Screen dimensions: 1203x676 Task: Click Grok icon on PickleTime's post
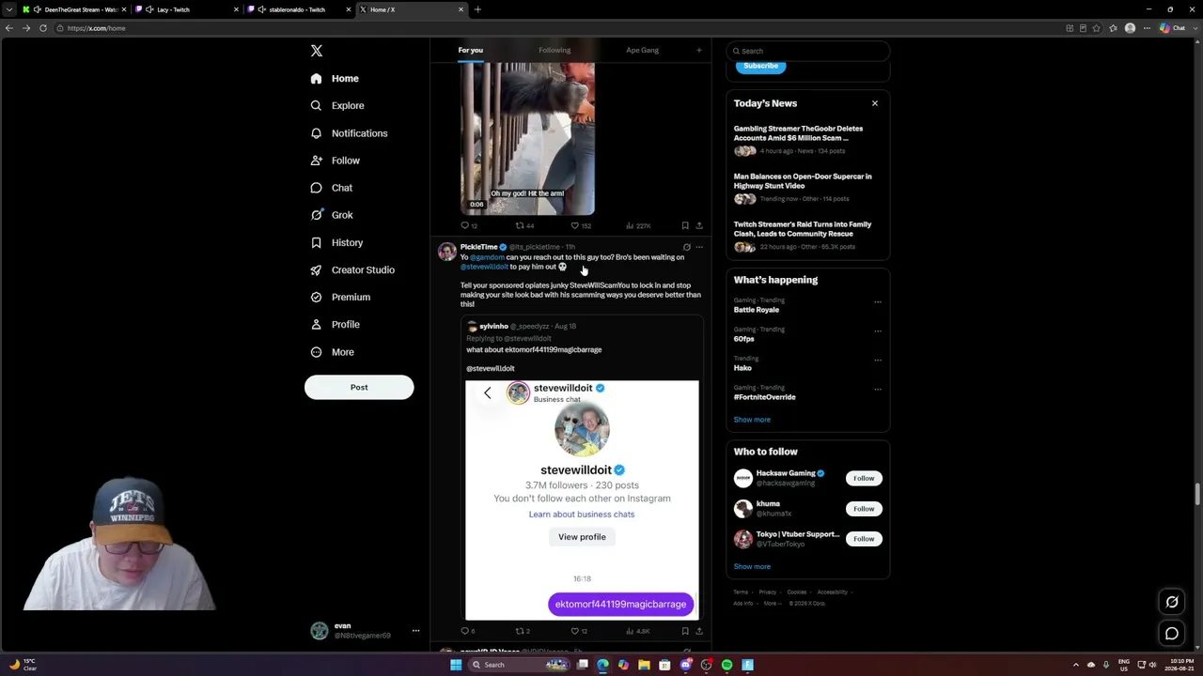[x=687, y=247]
